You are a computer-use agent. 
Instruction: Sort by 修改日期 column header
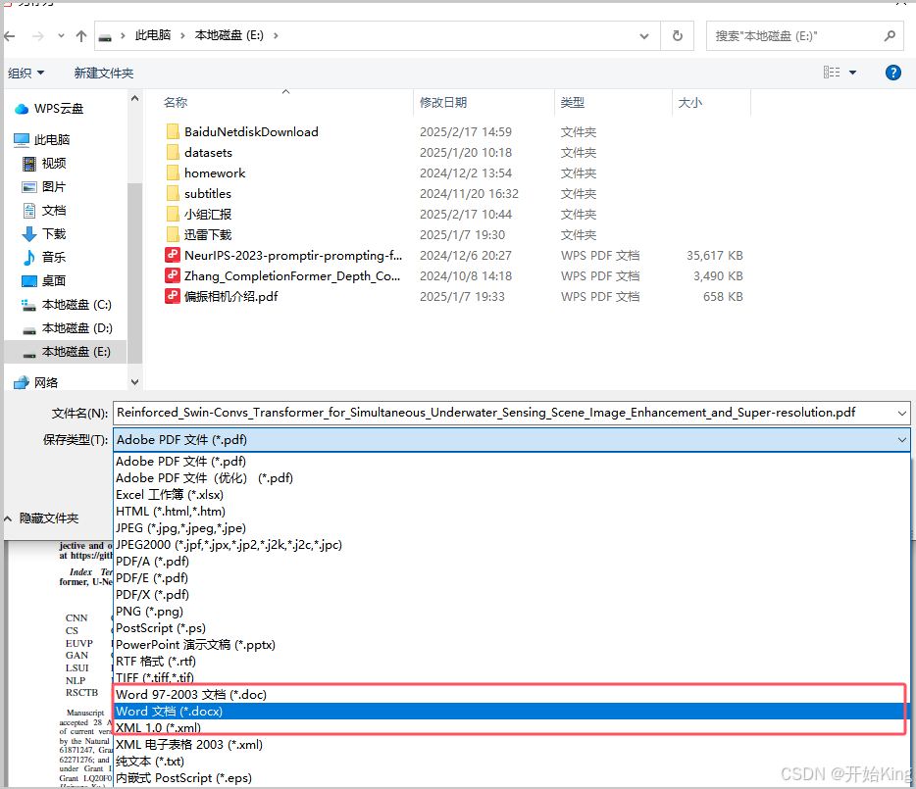click(443, 103)
